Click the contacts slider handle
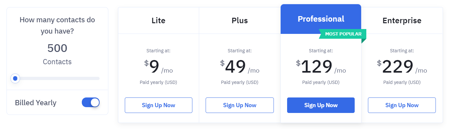The image size is (452, 132). [x=15, y=78]
